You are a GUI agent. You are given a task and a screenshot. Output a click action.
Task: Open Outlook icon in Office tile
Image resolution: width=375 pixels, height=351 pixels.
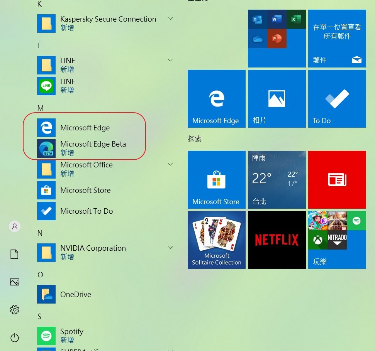[257, 19]
